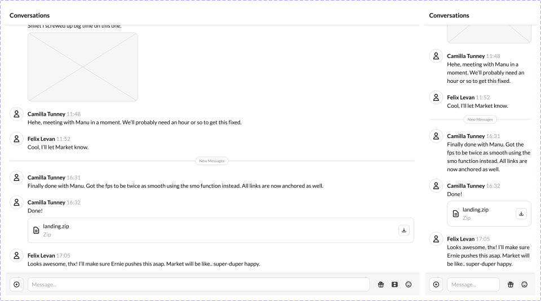541x301 pixels.
Task: Download landing.zip in the narrow chat panel
Action: (521, 214)
